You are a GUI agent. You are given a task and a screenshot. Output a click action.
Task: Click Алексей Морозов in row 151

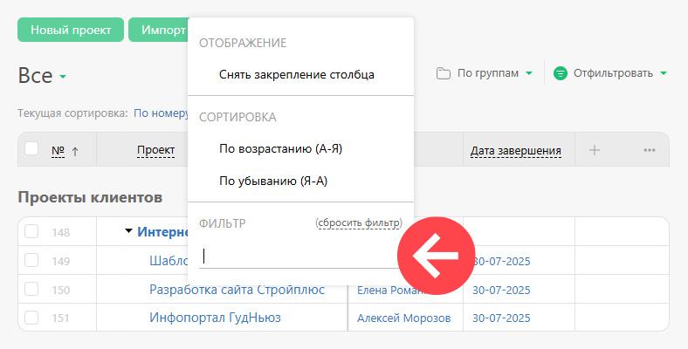(403, 318)
